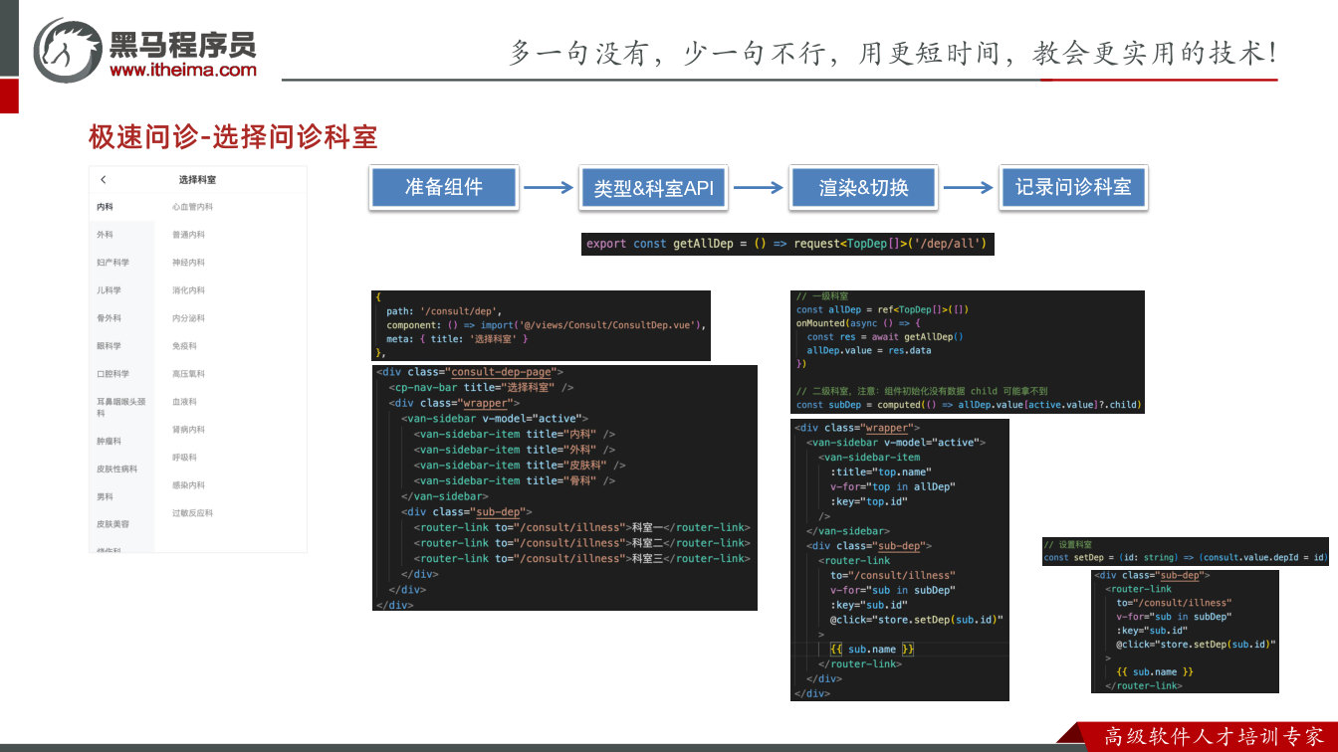The height and width of the screenshot is (752, 1338).
Task: Click the 'const allDep = ref' code line
Action: (882, 309)
